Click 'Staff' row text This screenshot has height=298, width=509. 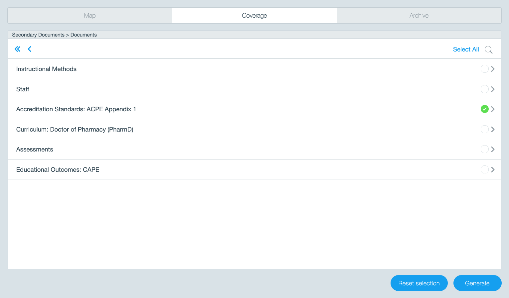pyautogui.click(x=23, y=89)
